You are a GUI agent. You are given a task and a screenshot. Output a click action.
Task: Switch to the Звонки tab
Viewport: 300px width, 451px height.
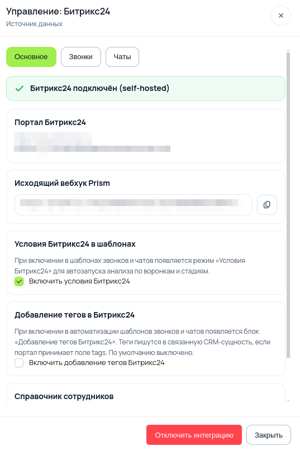tap(81, 57)
